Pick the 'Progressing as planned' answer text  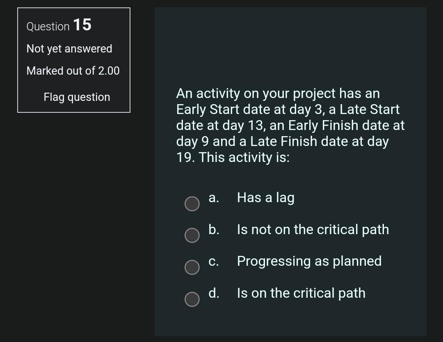[x=309, y=261]
